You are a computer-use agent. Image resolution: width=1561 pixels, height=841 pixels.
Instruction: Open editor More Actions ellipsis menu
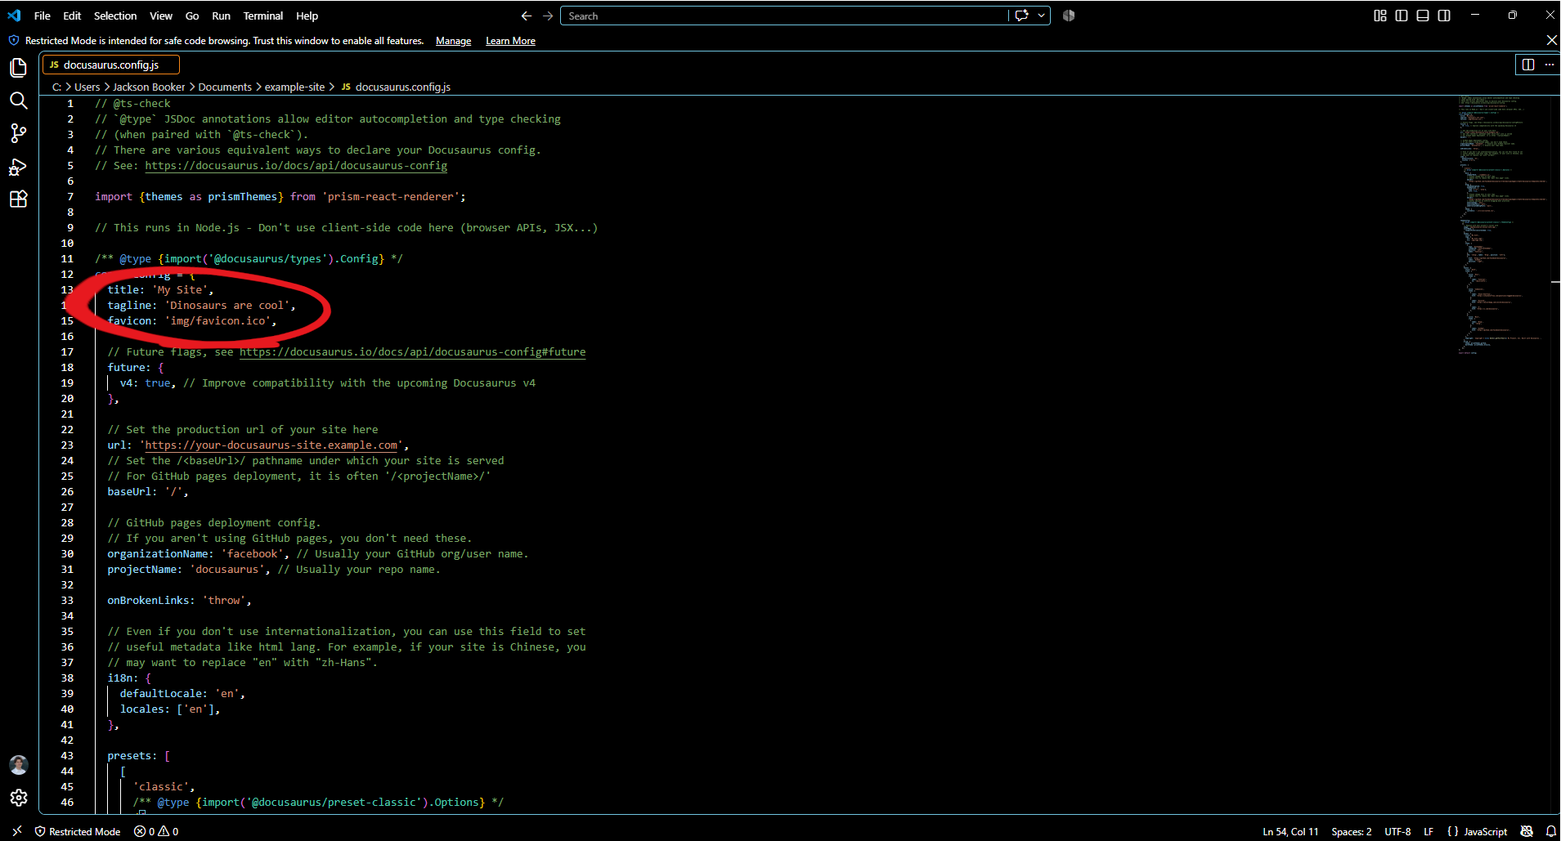[x=1549, y=65]
